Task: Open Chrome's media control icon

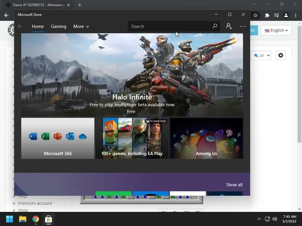Action: pos(277,15)
